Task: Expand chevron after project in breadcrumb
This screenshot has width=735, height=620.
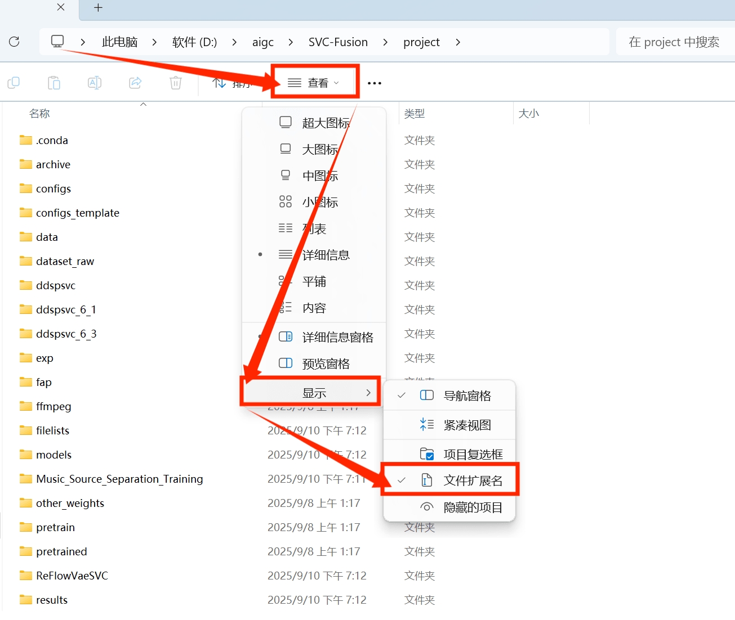Action: click(458, 42)
